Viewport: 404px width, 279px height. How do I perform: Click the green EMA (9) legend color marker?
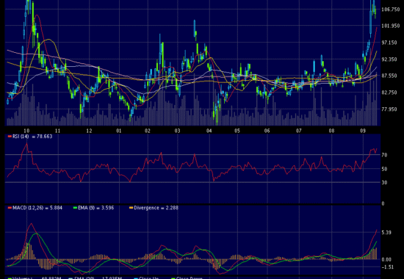point(75,208)
